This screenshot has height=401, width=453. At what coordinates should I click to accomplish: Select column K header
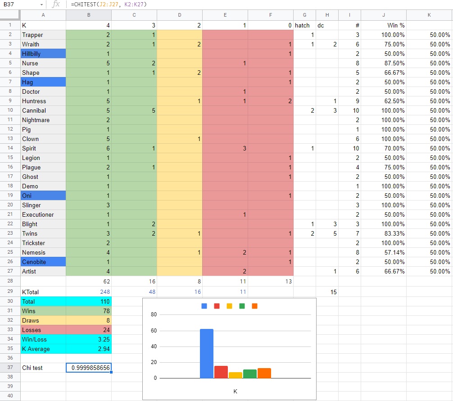[x=429, y=15]
